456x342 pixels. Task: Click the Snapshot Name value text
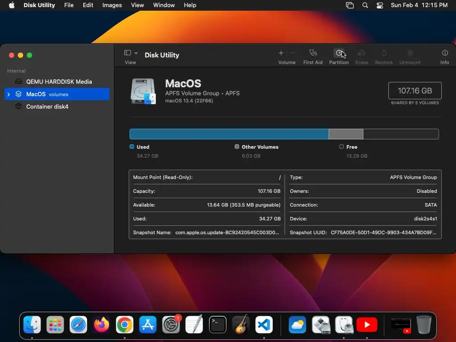point(227,232)
